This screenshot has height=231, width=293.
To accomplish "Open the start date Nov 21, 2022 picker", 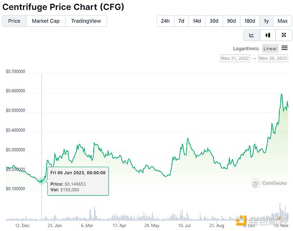I will (235, 58).
